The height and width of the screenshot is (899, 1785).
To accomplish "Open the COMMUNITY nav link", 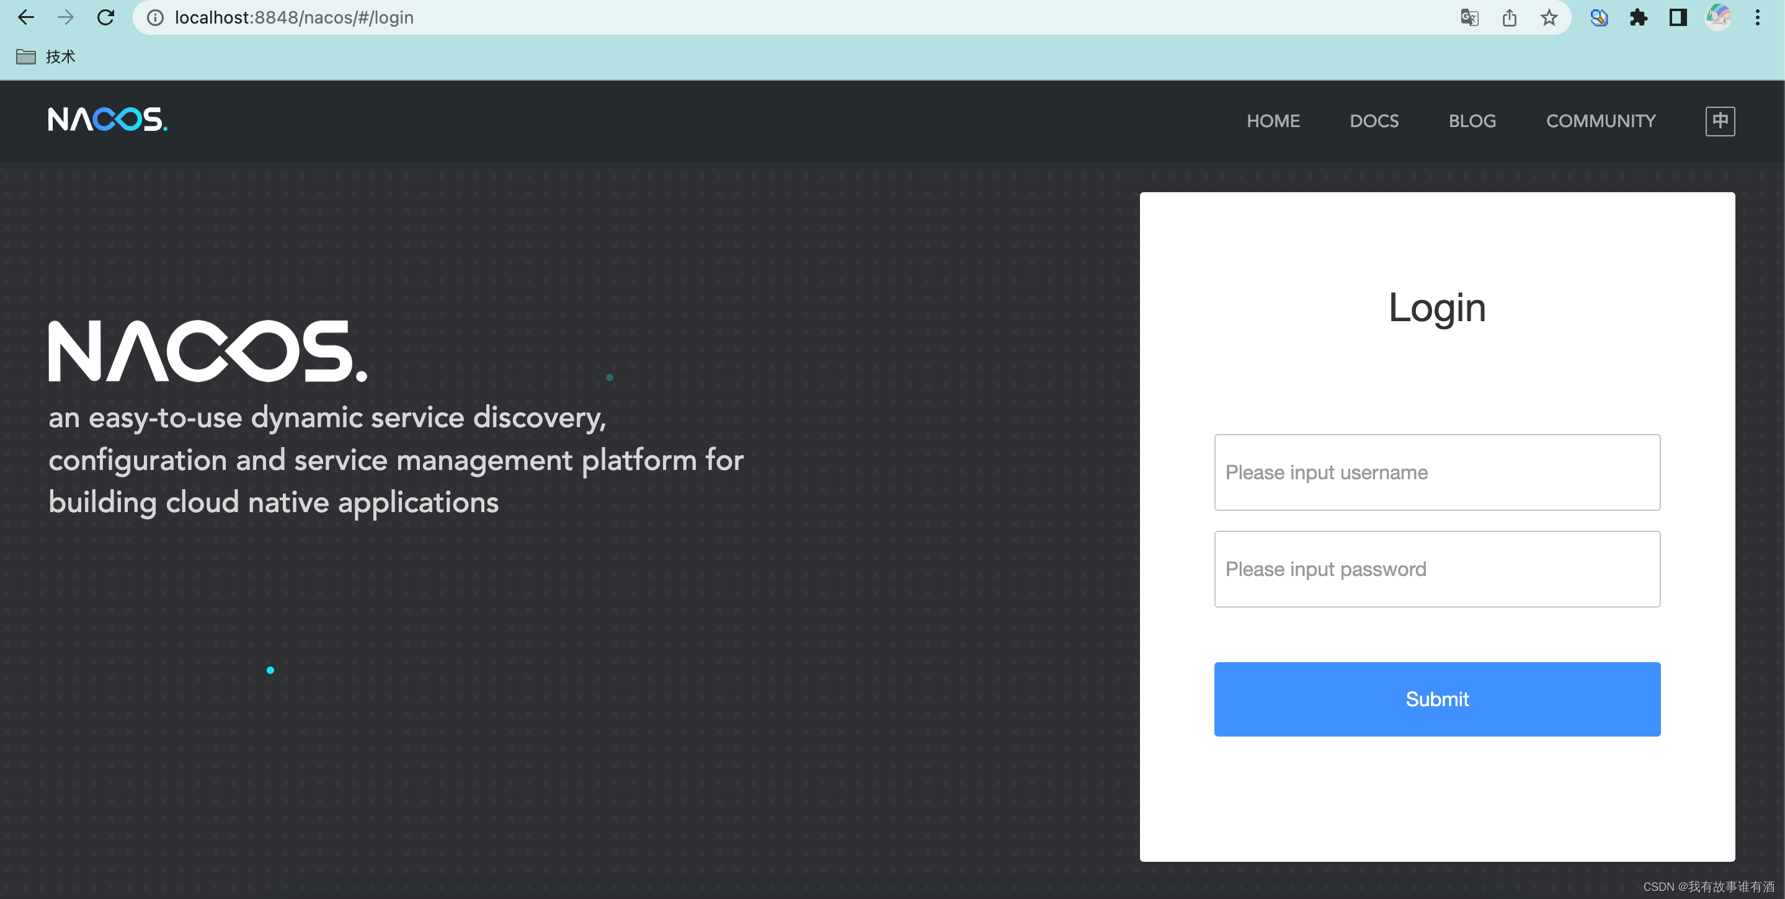I will click(x=1600, y=121).
